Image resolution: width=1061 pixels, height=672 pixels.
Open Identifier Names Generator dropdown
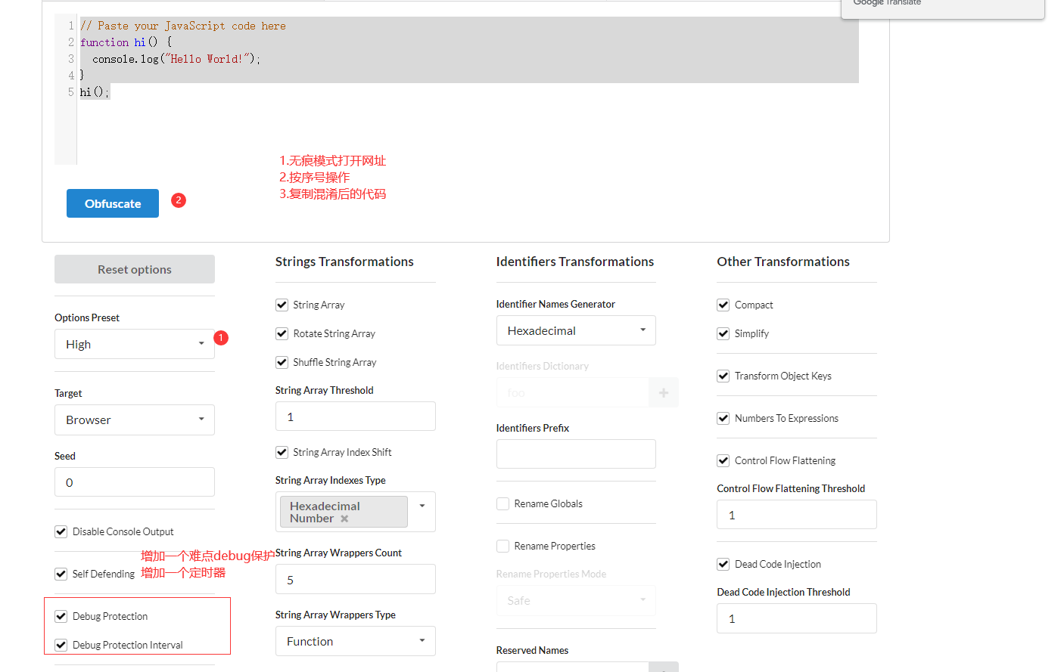tap(576, 330)
